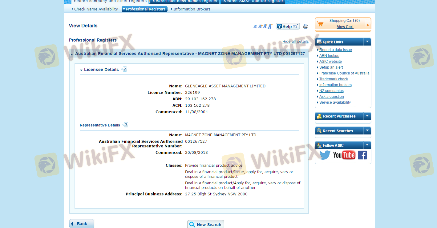Click the ACN row value 103 162 278
The image size is (437, 228).
pos(197,106)
